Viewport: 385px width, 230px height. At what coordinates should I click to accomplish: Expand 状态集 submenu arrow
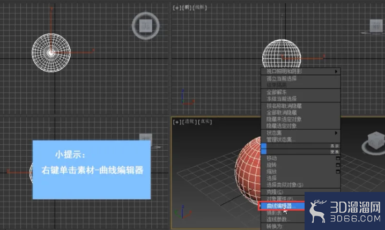point(336,133)
